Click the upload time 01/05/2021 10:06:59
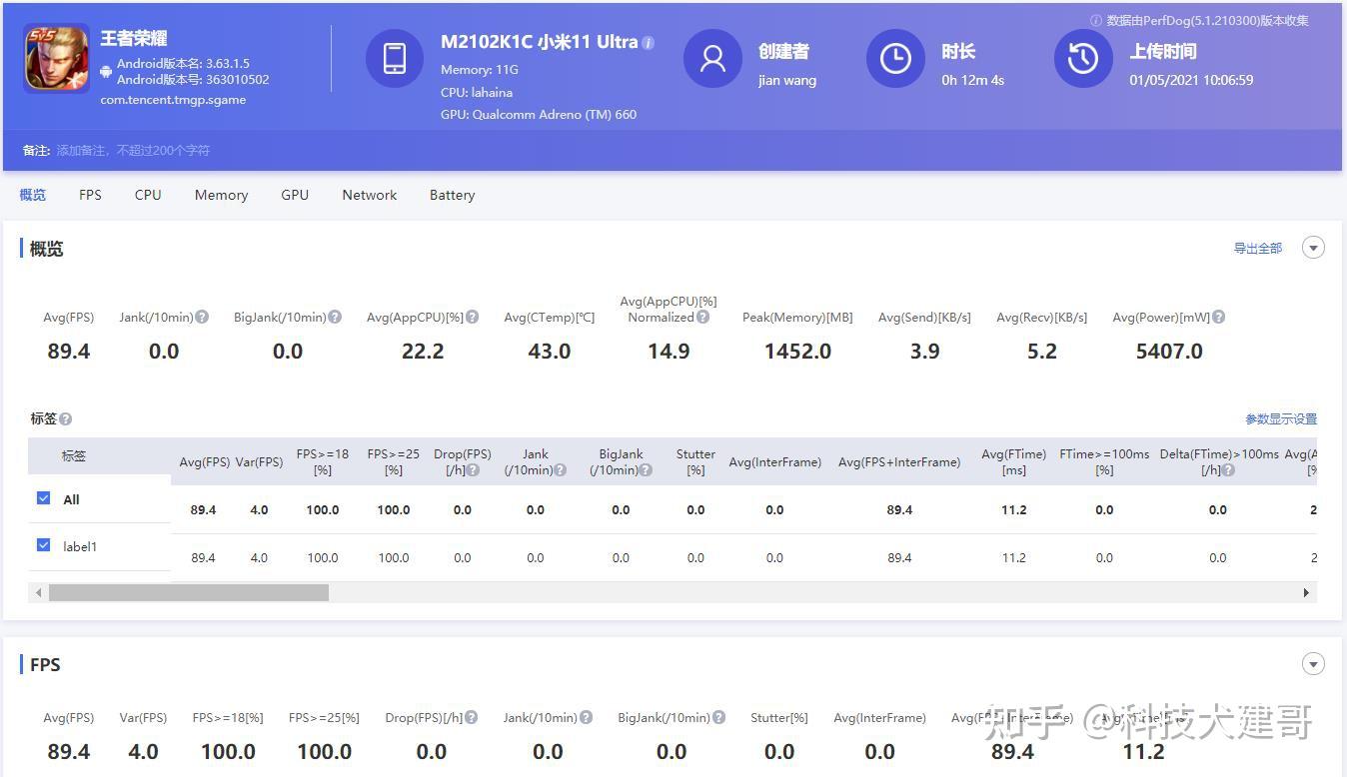 click(x=1191, y=80)
